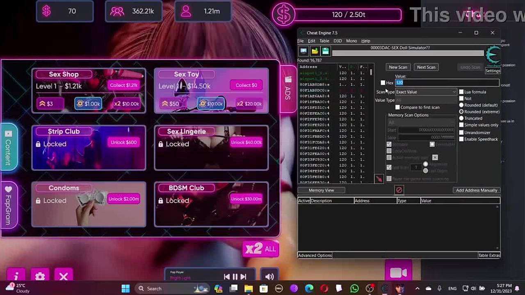Image resolution: width=525 pixels, height=295 pixels.
Task: Click the save table floppy disk icon
Action: [x=325, y=51]
